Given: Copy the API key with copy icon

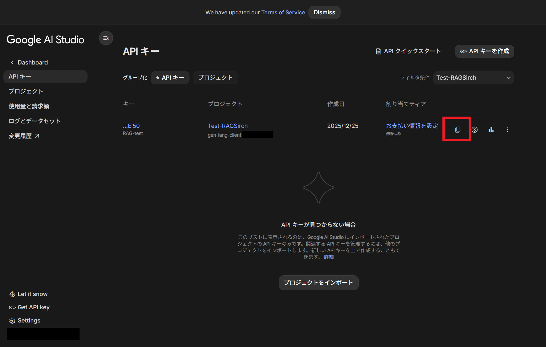Looking at the screenshot, I should [458, 130].
